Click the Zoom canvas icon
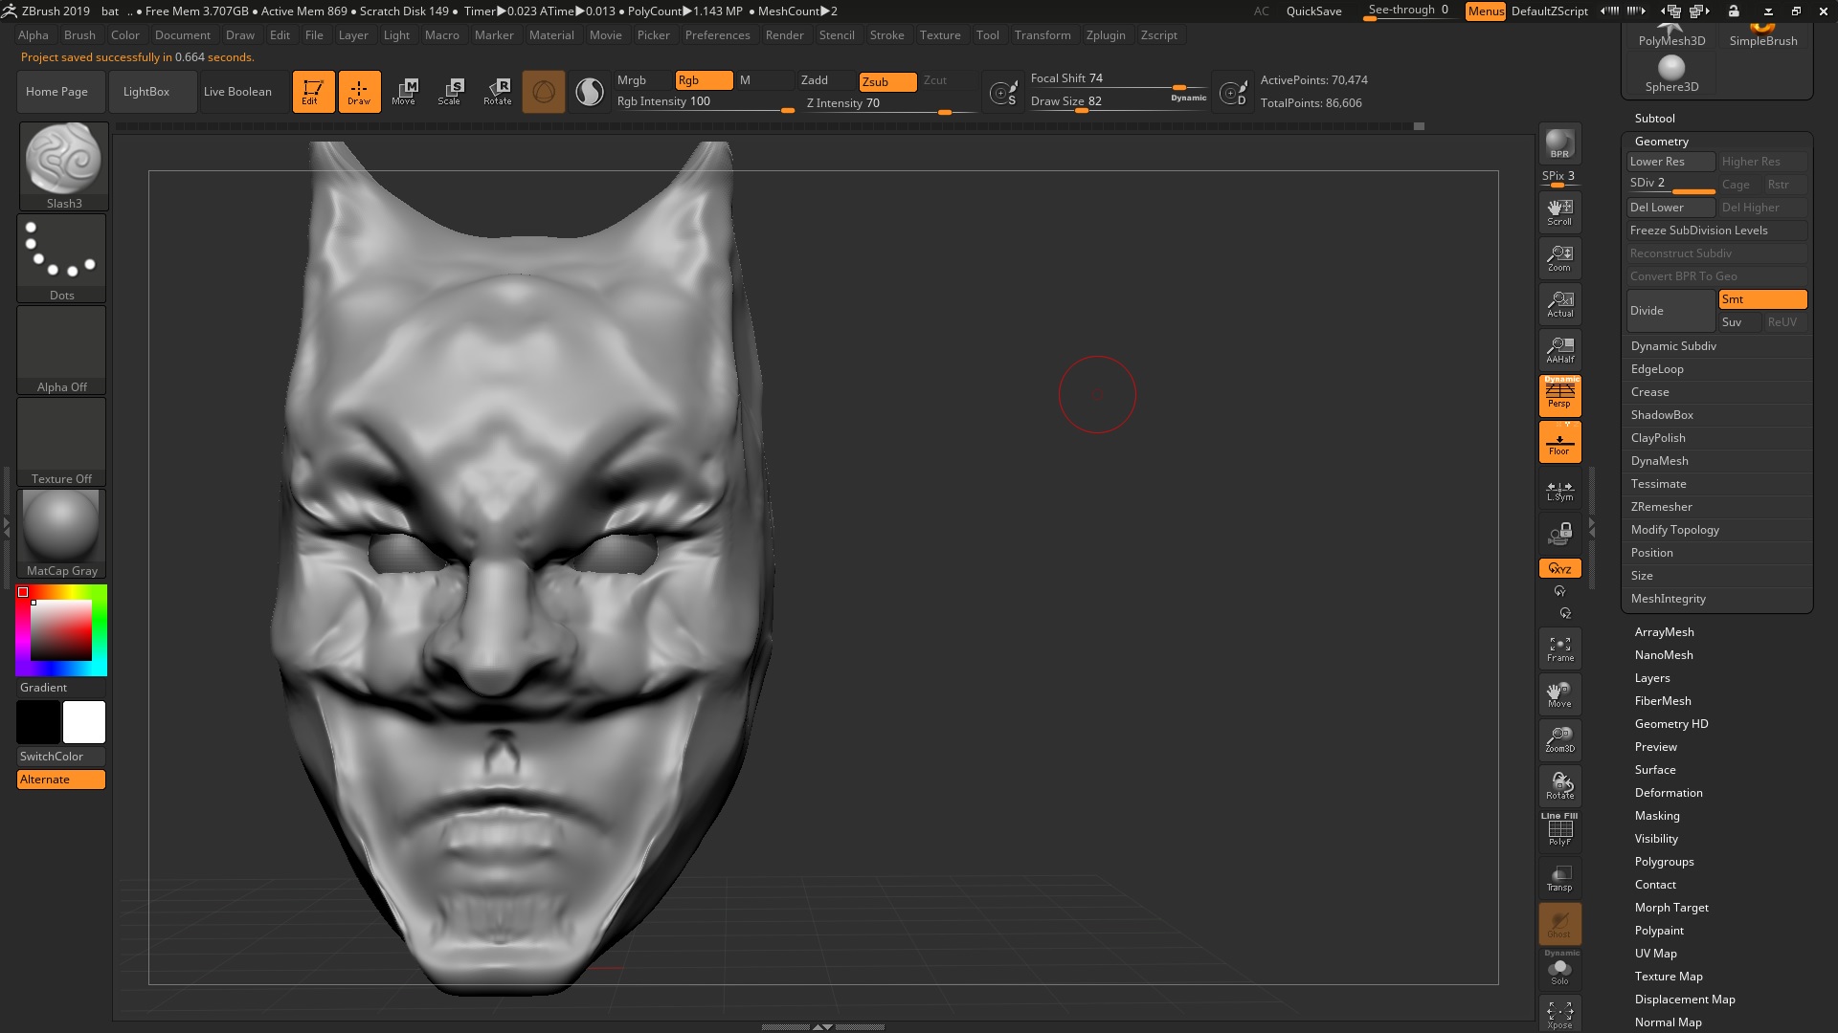 [1559, 258]
